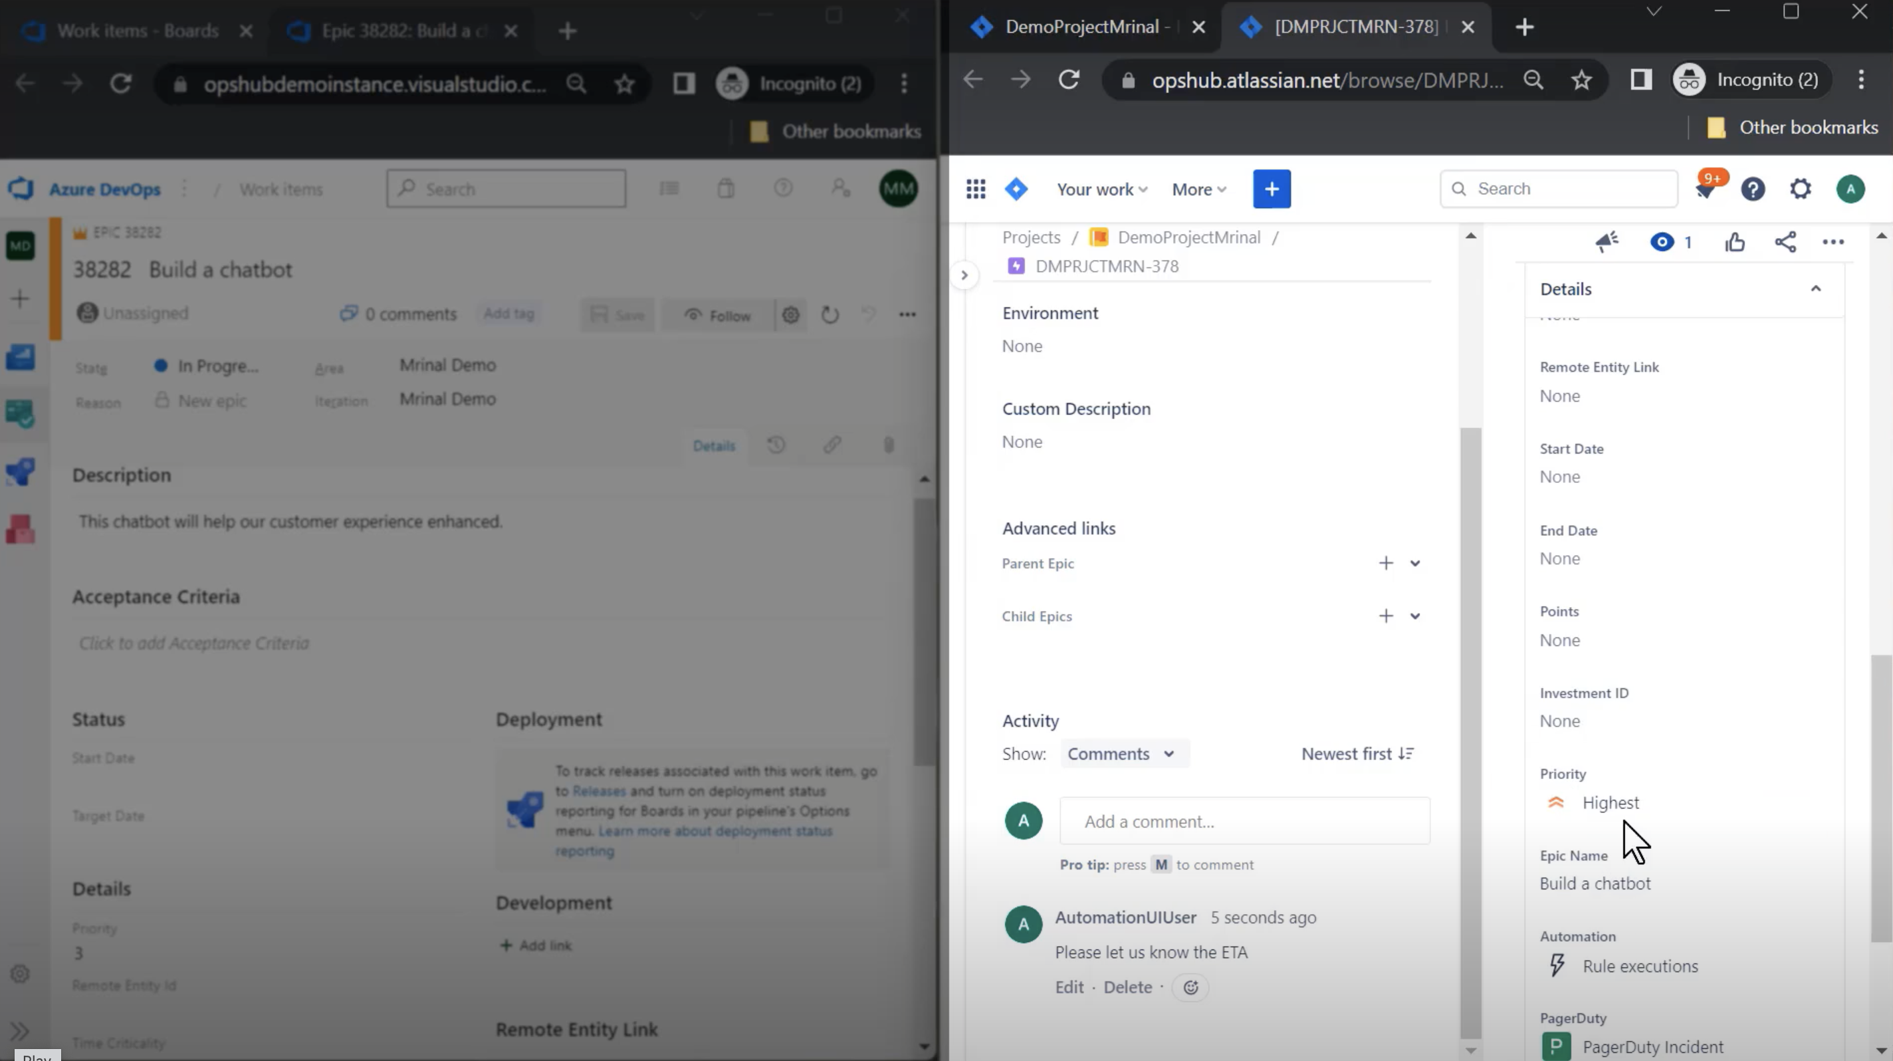Click the refresh work item icon in Azure
Image resolution: width=1893 pixels, height=1061 pixels.
click(830, 315)
